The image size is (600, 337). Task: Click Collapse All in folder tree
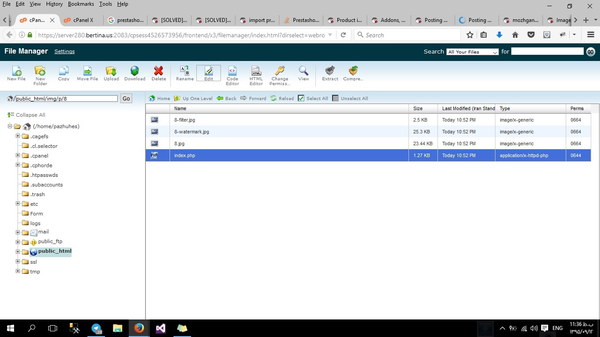pyautogui.click(x=26, y=115)
